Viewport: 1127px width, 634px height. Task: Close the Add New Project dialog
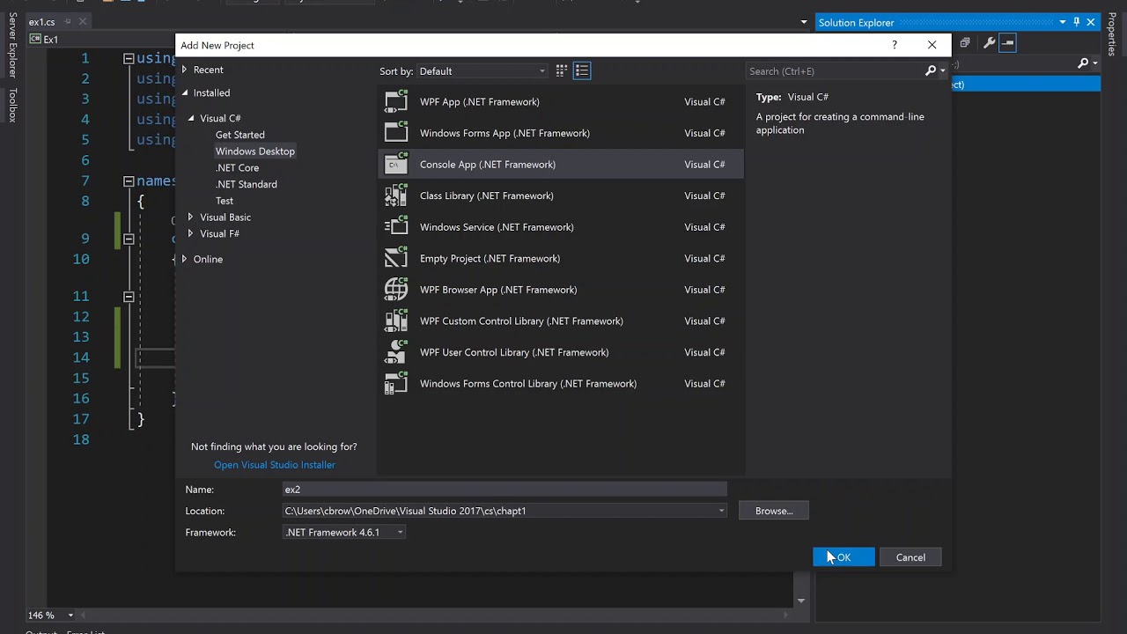coord(932,45)
